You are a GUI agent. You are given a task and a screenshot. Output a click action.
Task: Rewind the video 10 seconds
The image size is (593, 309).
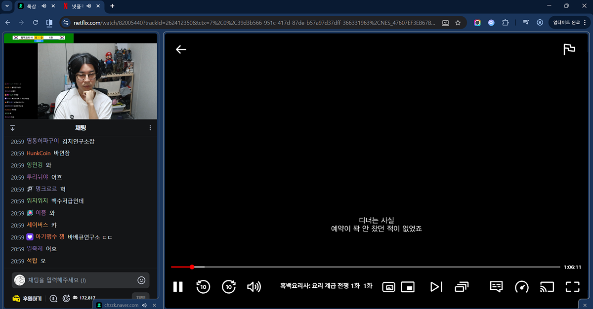tap(203, 287)
